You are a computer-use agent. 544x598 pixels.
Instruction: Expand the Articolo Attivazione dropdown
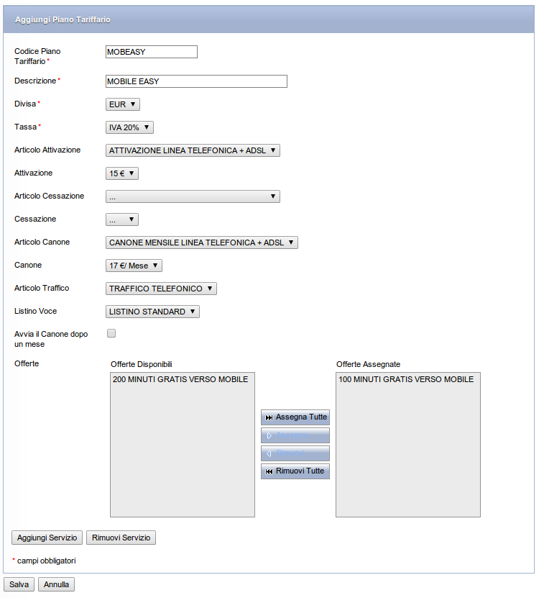tap(193, 150)
